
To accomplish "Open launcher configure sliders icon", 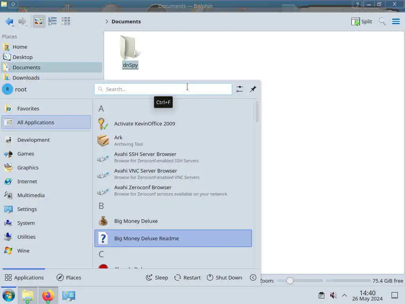I will [x=240, y=89].
